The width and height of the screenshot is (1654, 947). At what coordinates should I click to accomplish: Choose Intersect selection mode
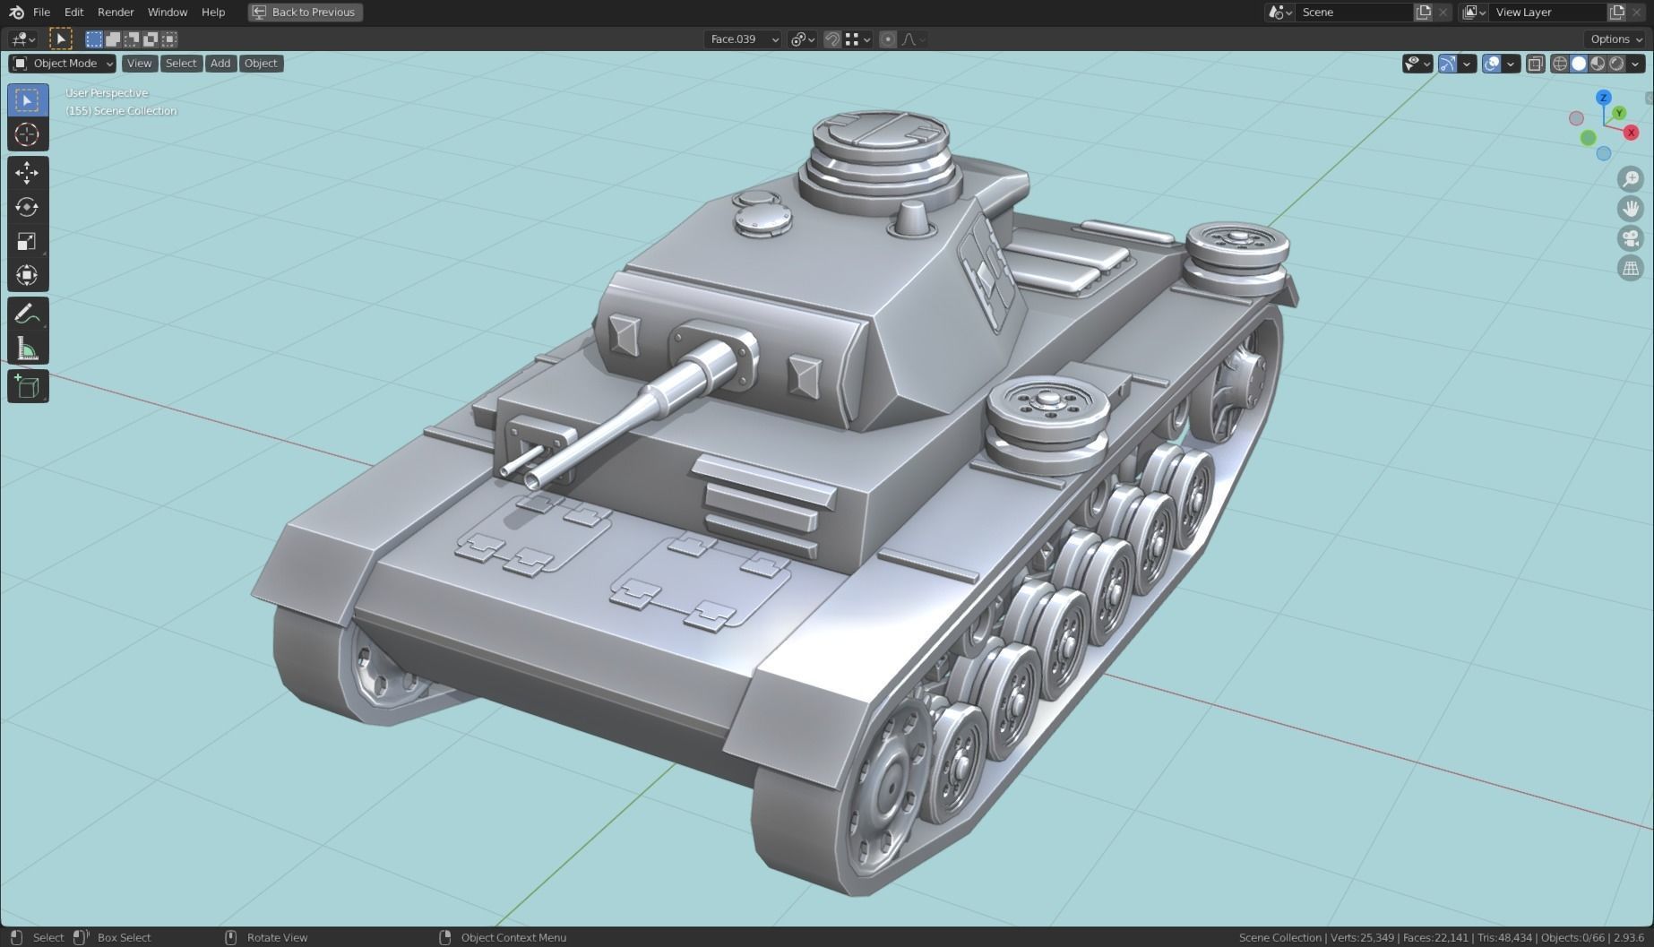pos(169,39)
